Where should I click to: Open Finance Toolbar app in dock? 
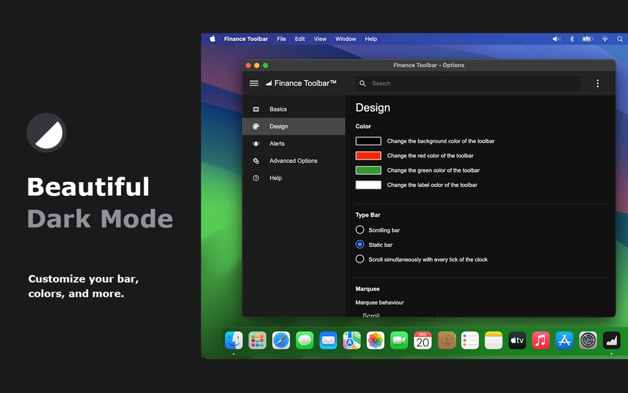pyautogui.click(x=611, y=341)
